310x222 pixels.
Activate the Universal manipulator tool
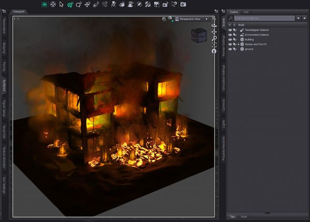70,4
